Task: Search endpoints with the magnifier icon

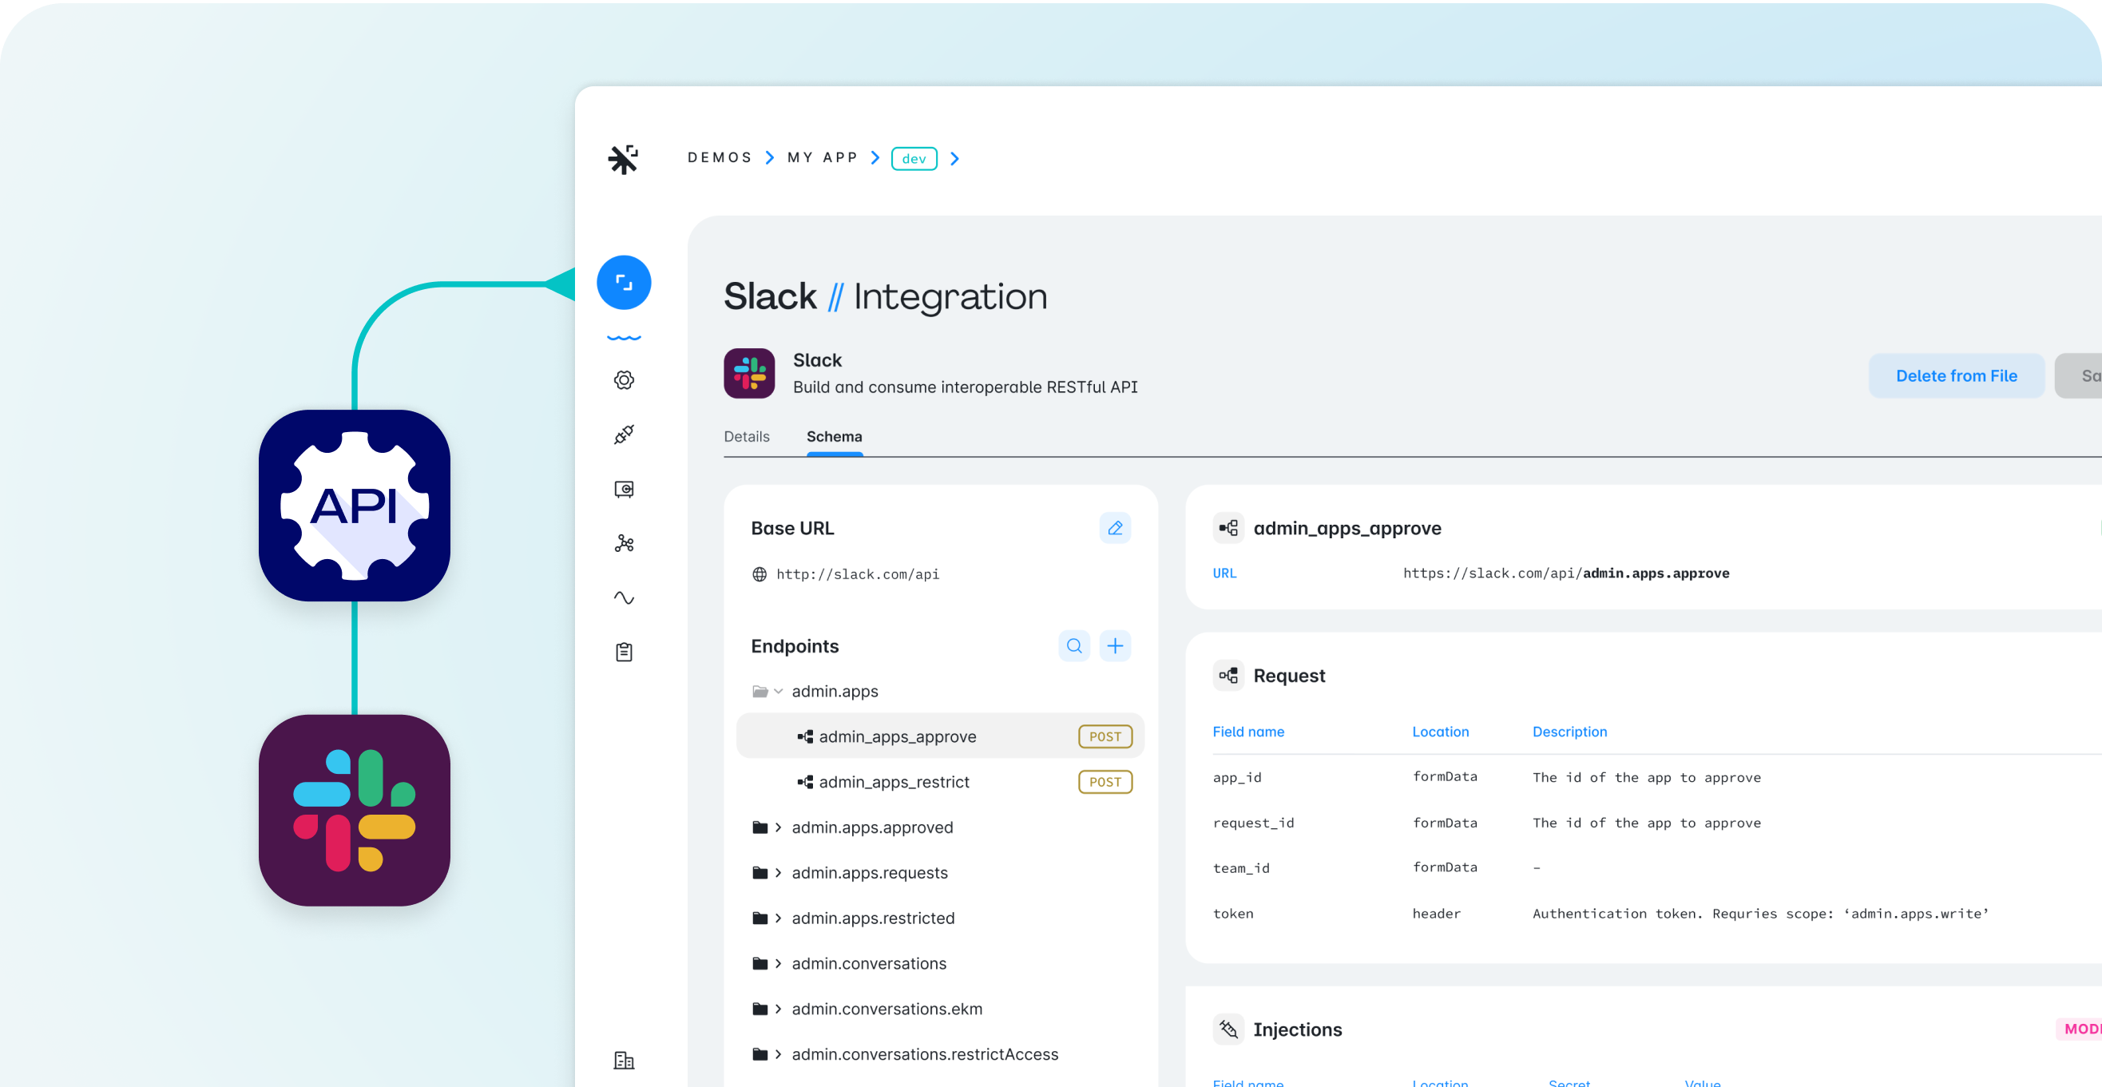Action: pyautogui.click(x=1074, y=646)
